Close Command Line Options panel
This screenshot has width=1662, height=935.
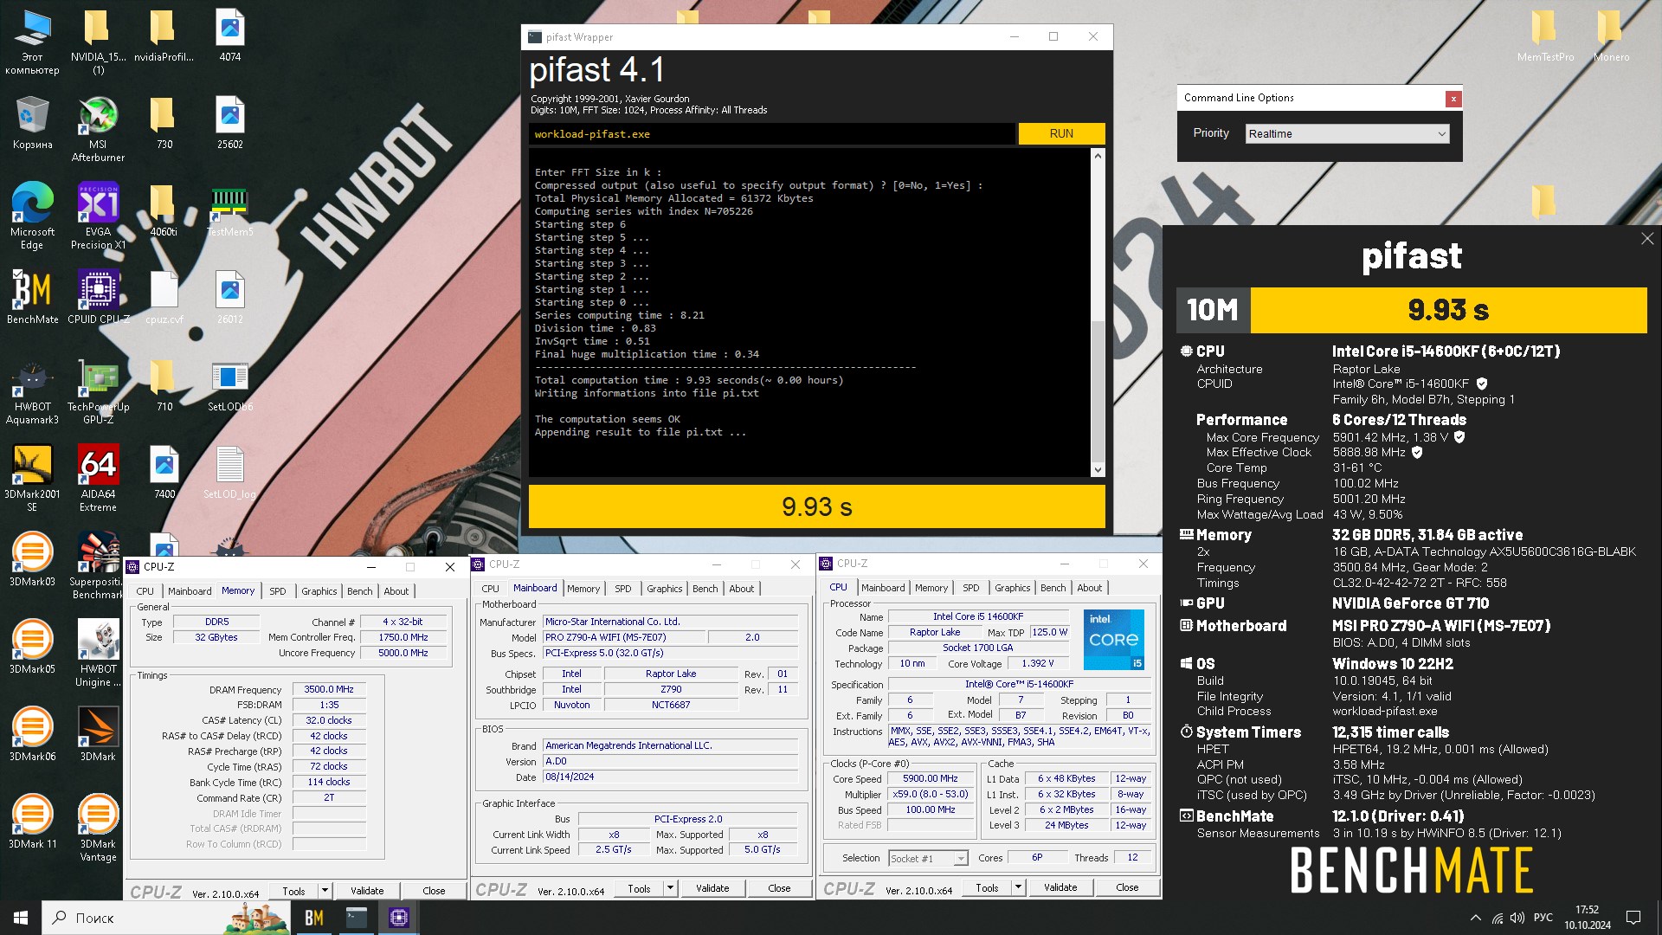tap(1453, 99)
